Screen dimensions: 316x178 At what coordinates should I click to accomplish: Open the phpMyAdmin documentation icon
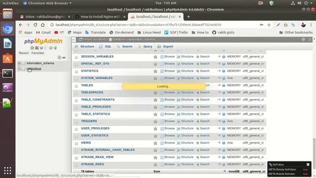click(41, 48)
